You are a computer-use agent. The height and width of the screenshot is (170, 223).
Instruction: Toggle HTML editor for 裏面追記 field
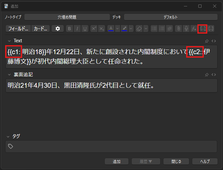pos(214,75)
